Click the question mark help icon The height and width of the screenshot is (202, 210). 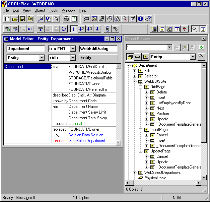pyautogui.click(x=148, y=19)
